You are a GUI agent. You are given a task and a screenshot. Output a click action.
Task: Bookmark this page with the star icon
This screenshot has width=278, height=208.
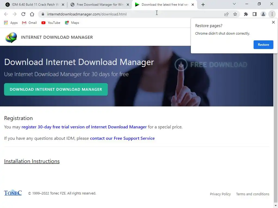point(235,14)
